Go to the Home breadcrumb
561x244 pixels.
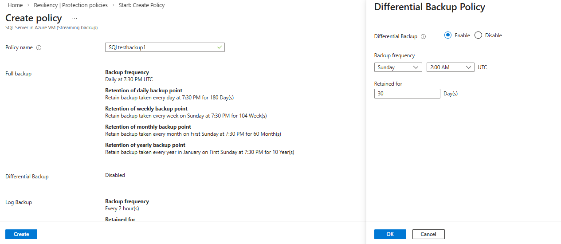[15, 5]
